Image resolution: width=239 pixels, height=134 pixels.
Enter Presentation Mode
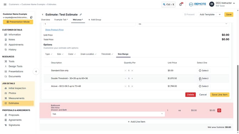click(18, 22)
